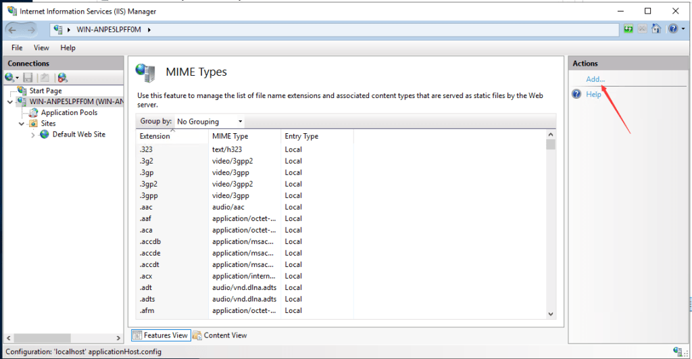Open the Group by No Grouping dropdown

[x=209, y=122]
